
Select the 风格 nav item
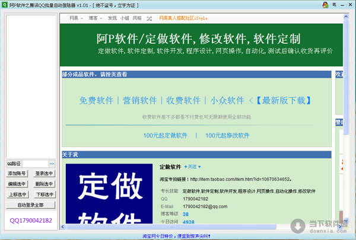(137, 18)
